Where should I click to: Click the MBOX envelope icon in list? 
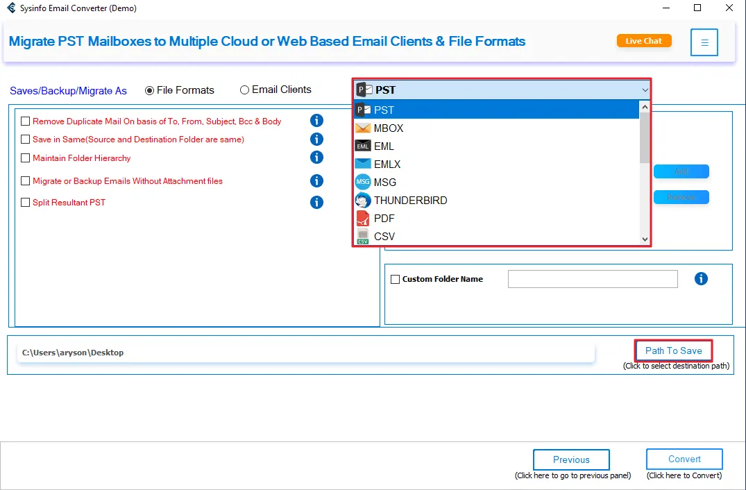click(x=363, y=128)
